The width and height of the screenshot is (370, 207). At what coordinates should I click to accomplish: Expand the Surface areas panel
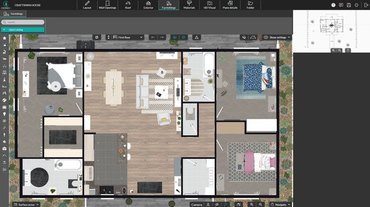pos(26,205)
